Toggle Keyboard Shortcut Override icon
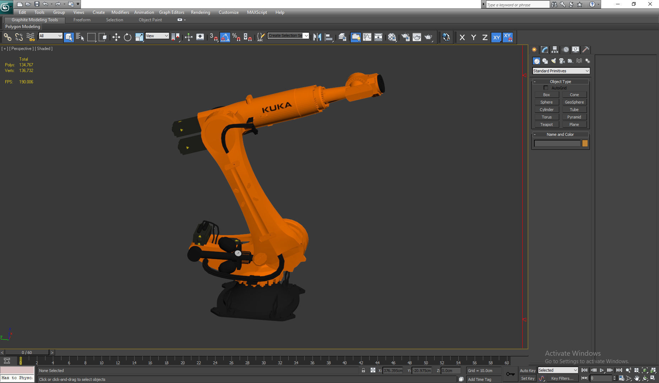 200,37
